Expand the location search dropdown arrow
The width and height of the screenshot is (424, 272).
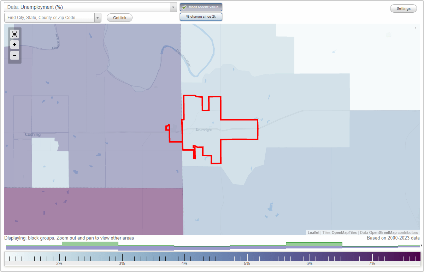98,18
